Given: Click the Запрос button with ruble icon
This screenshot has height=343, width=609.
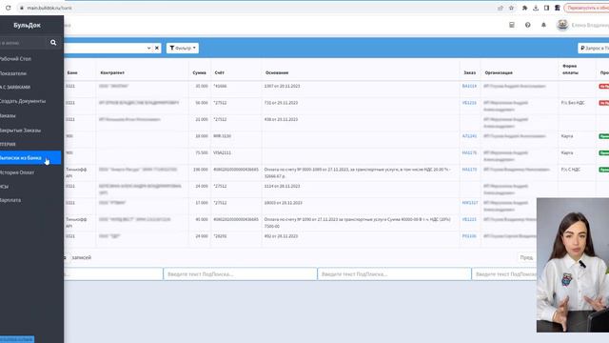Looking at the screenshot, I should [594, 48].
